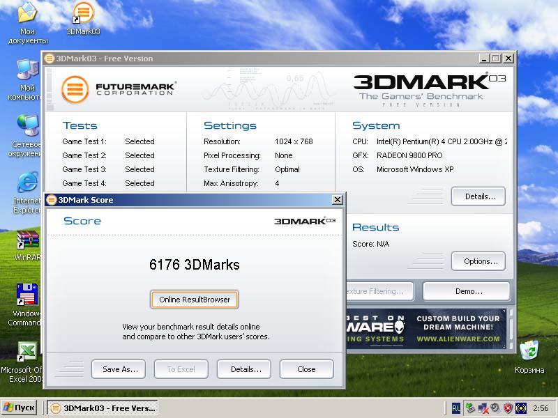558x418 pixels.
Task: Click the "Microsoft Windows XP" OS value
Action: (x=415, y=169)
